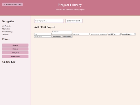Click the Save Project button
The height and width of the screenshot is (105, 140).
pos(67,37)
